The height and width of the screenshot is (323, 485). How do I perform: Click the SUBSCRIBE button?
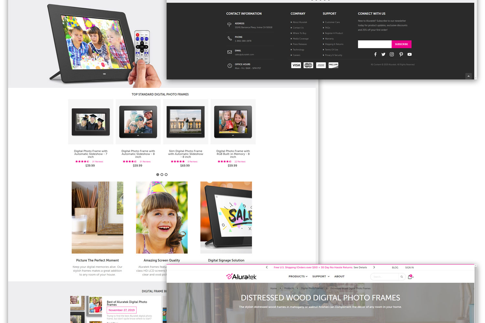[401, 44]
